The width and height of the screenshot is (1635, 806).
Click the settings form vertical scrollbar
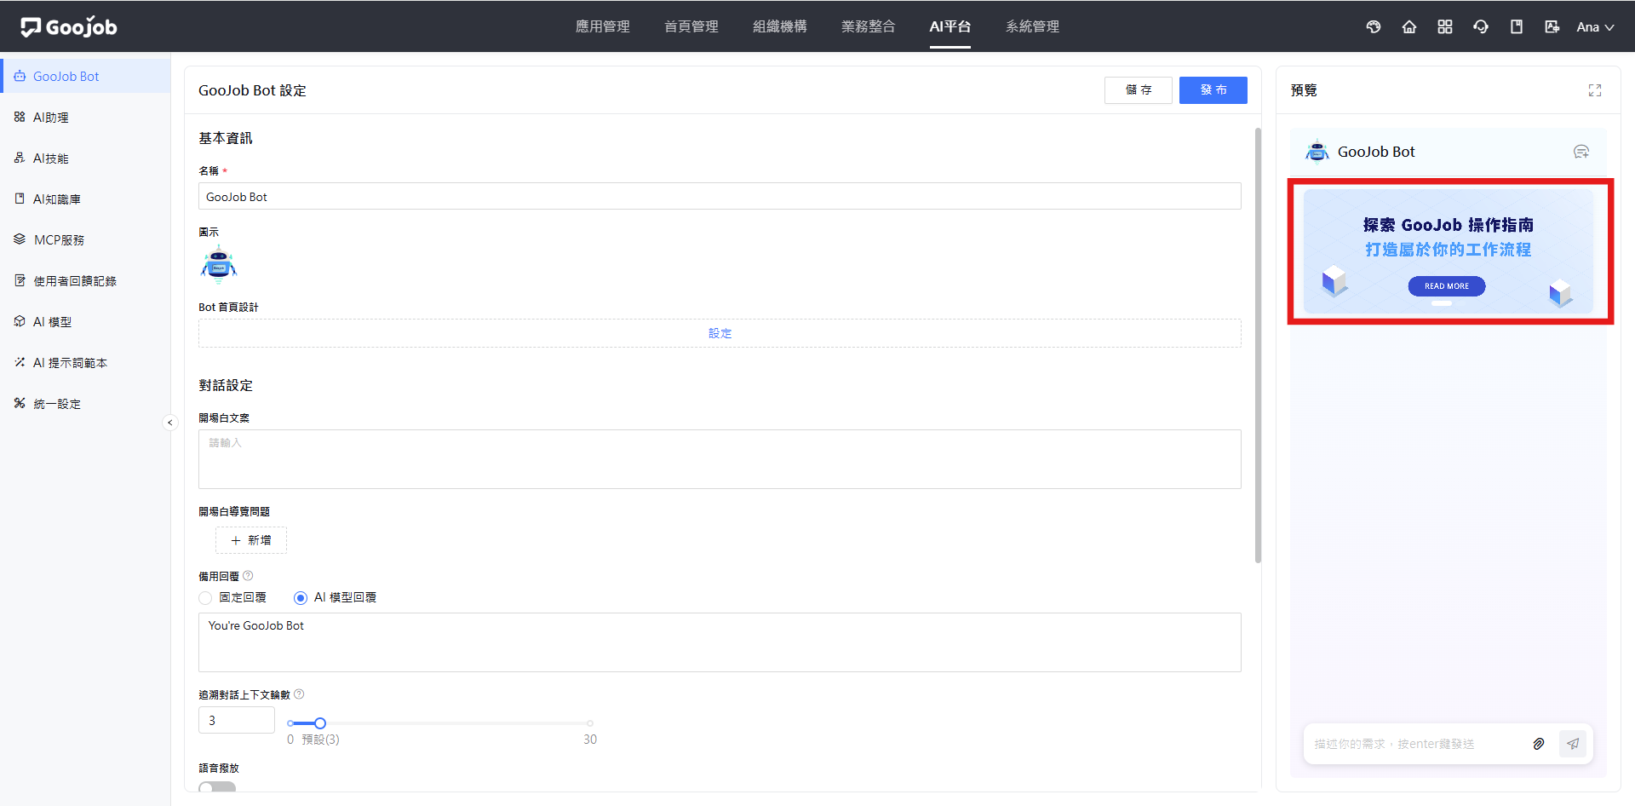[x=1258, y=345]
